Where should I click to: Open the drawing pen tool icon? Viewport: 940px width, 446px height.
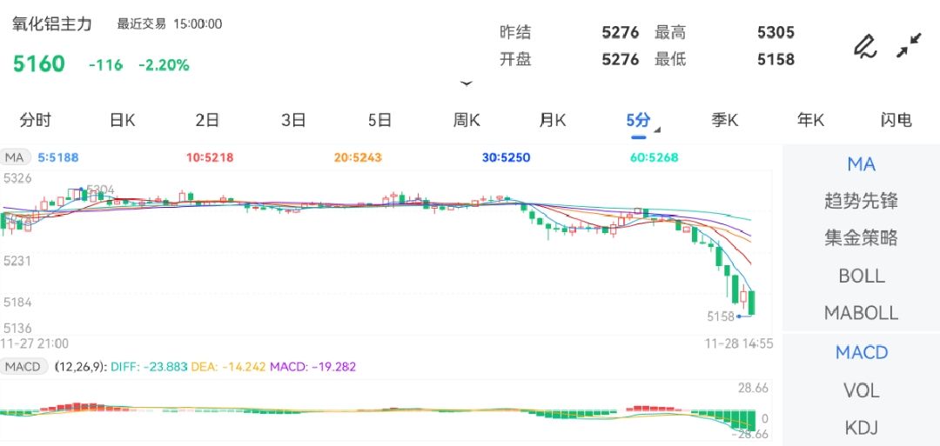pos(865,46)
